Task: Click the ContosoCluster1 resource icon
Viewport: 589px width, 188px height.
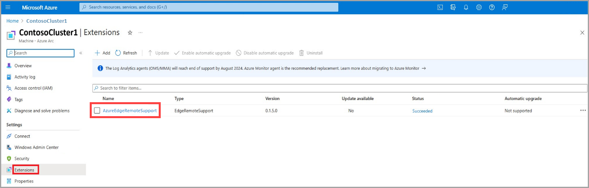Action: click(11, 35)
